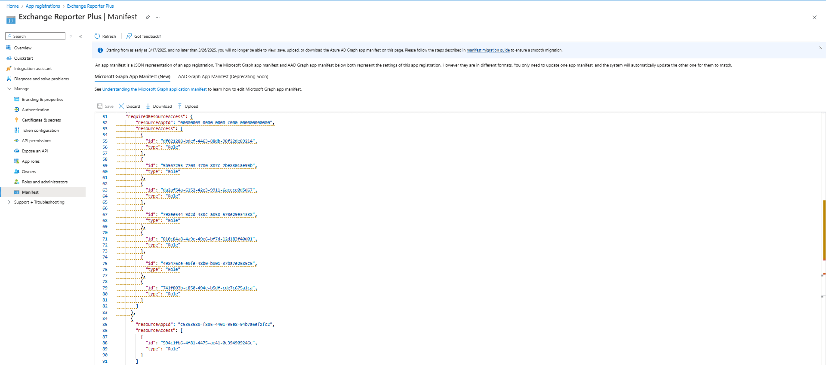Open Exchange Reporter Plus breadcrumb link
The image size is (826, 365).
pyautogui.click(x=90, y=6)
